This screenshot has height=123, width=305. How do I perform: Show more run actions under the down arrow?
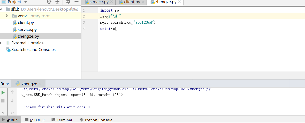(x=12, y=112)
